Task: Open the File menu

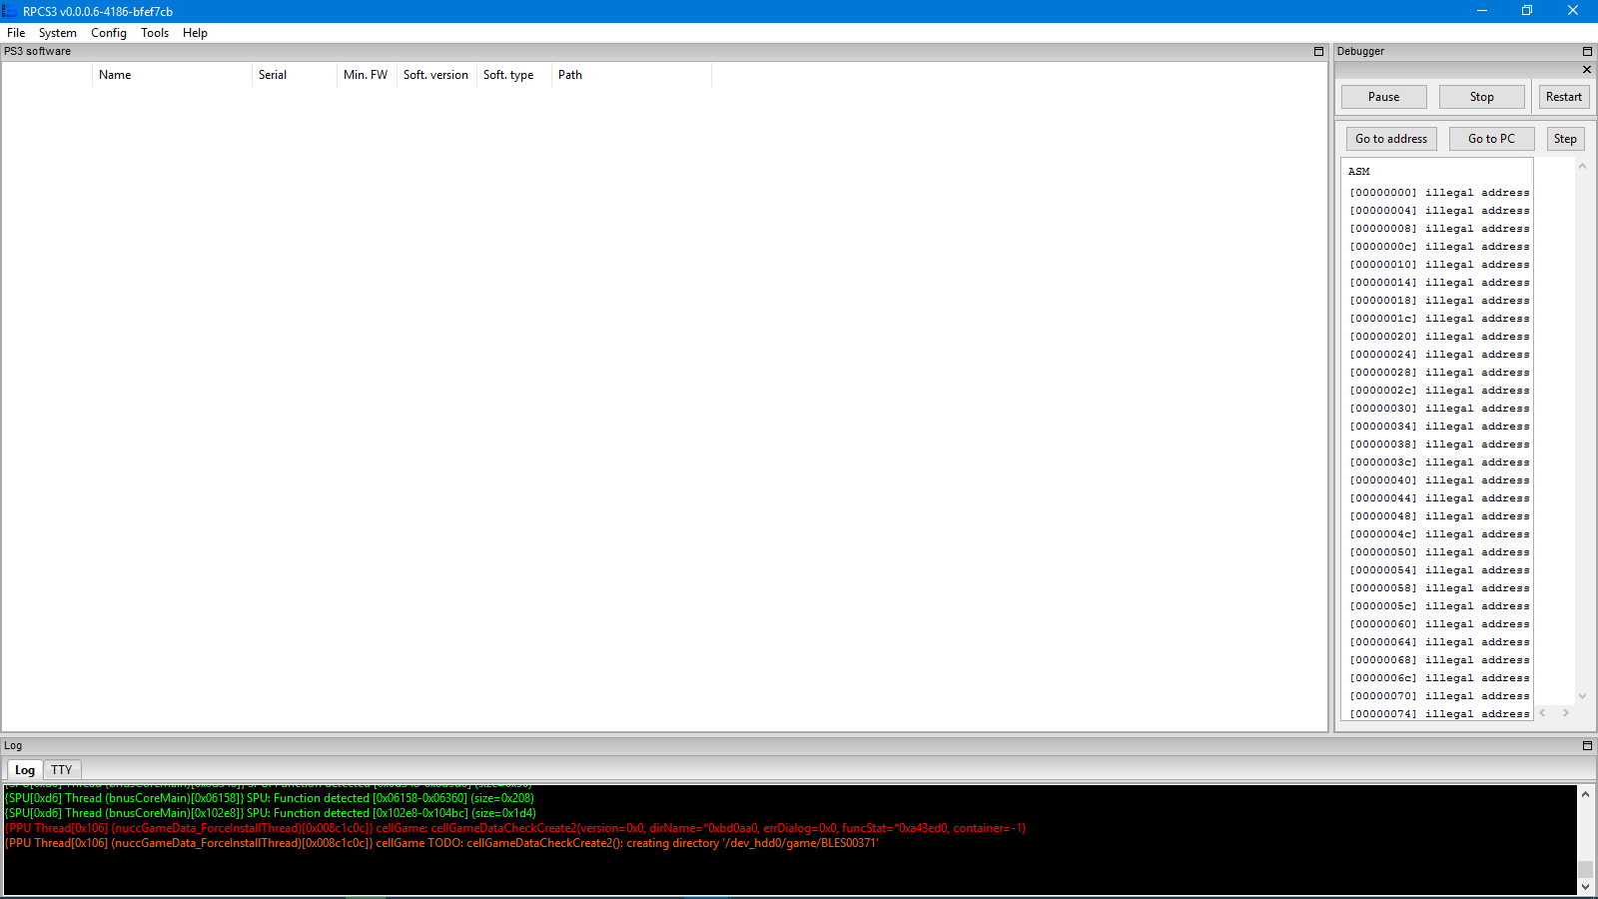Action: [16, 33]
